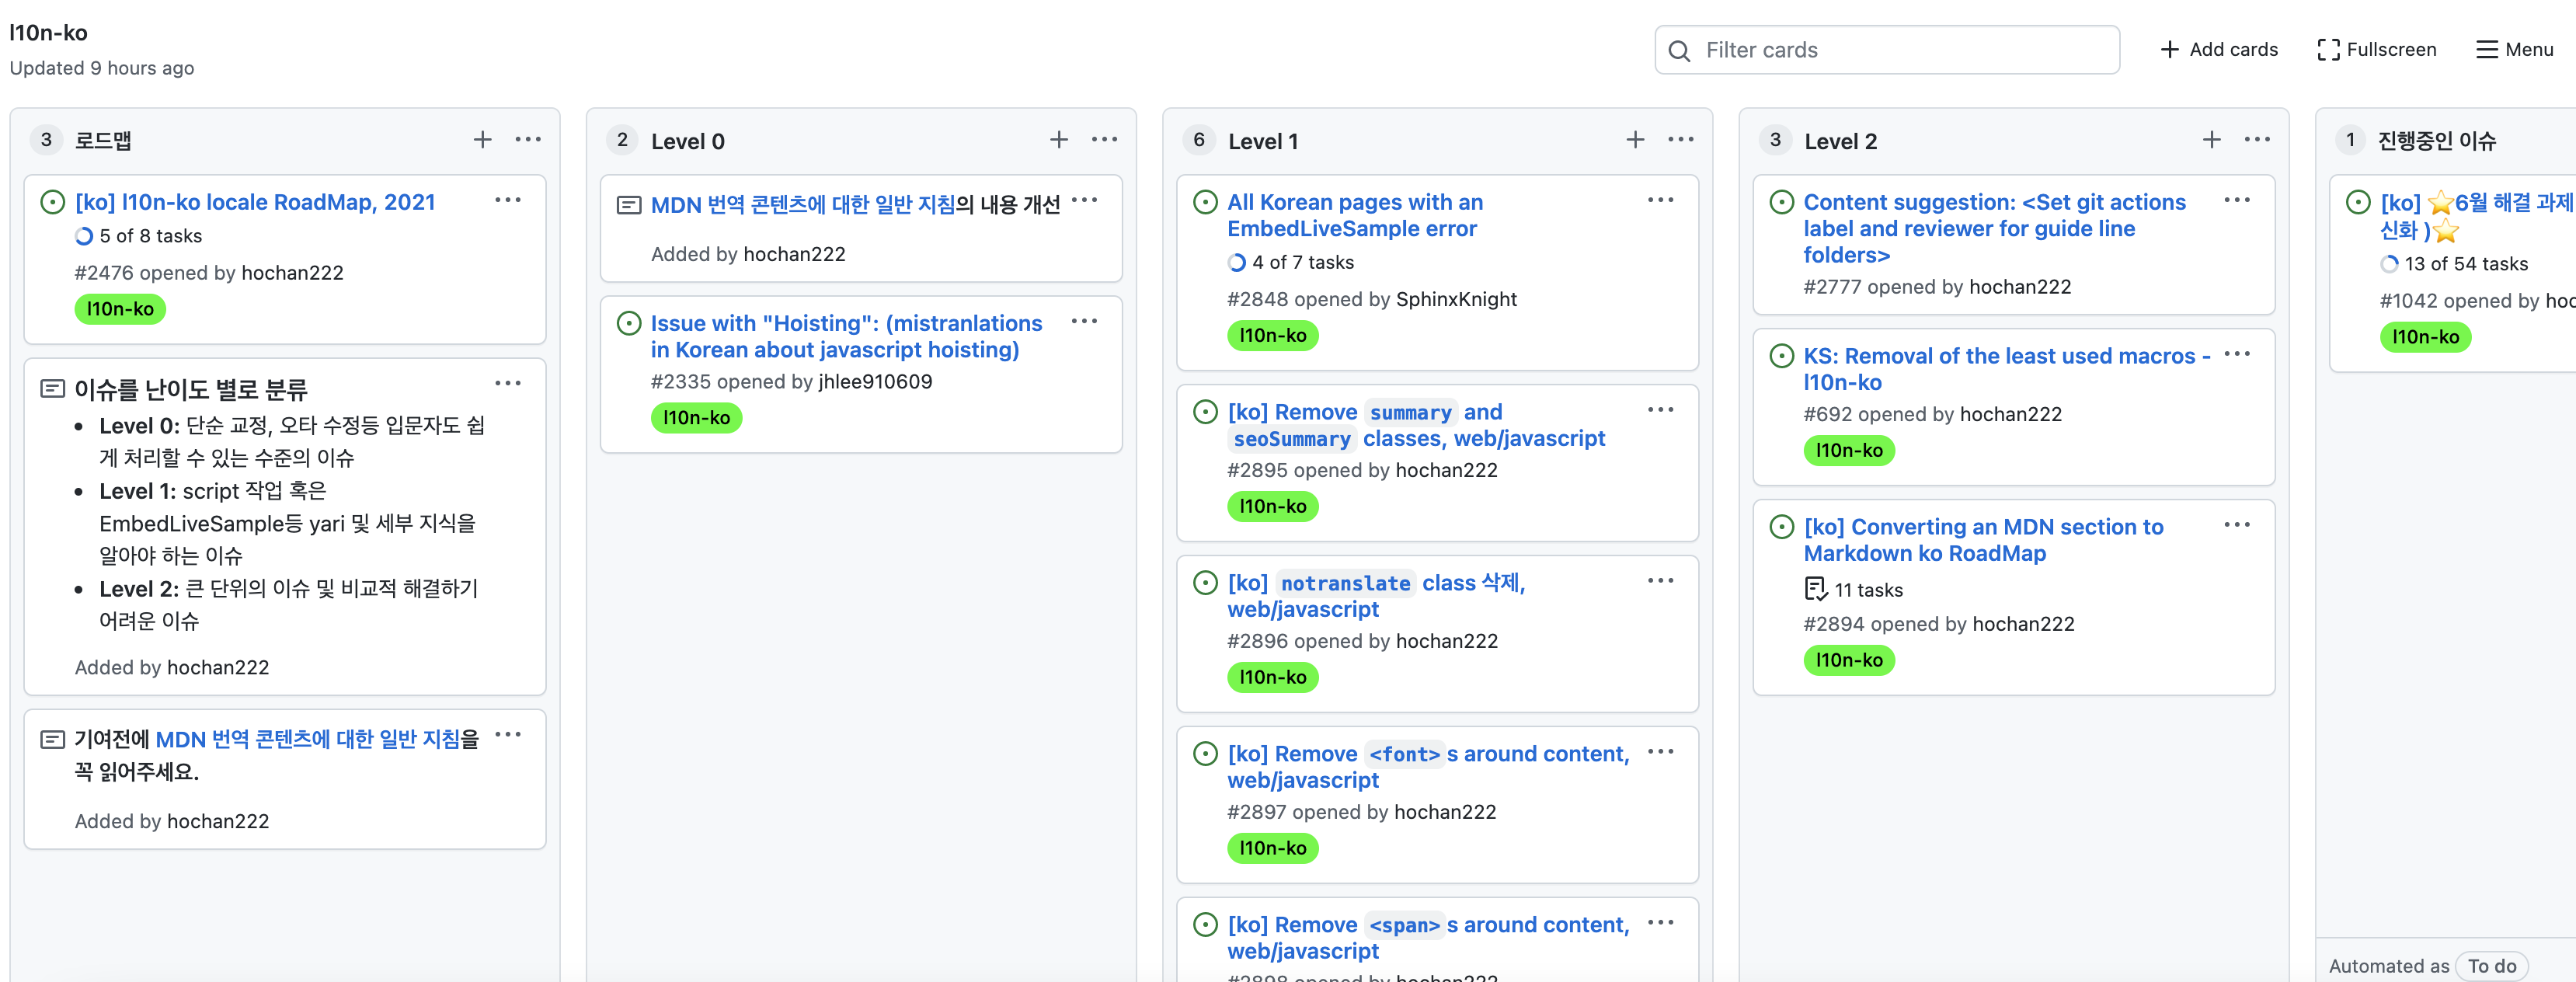
Task: Open l10n-ko locale RoadMap, 2021 issue
Action: (x=255, y=202)
